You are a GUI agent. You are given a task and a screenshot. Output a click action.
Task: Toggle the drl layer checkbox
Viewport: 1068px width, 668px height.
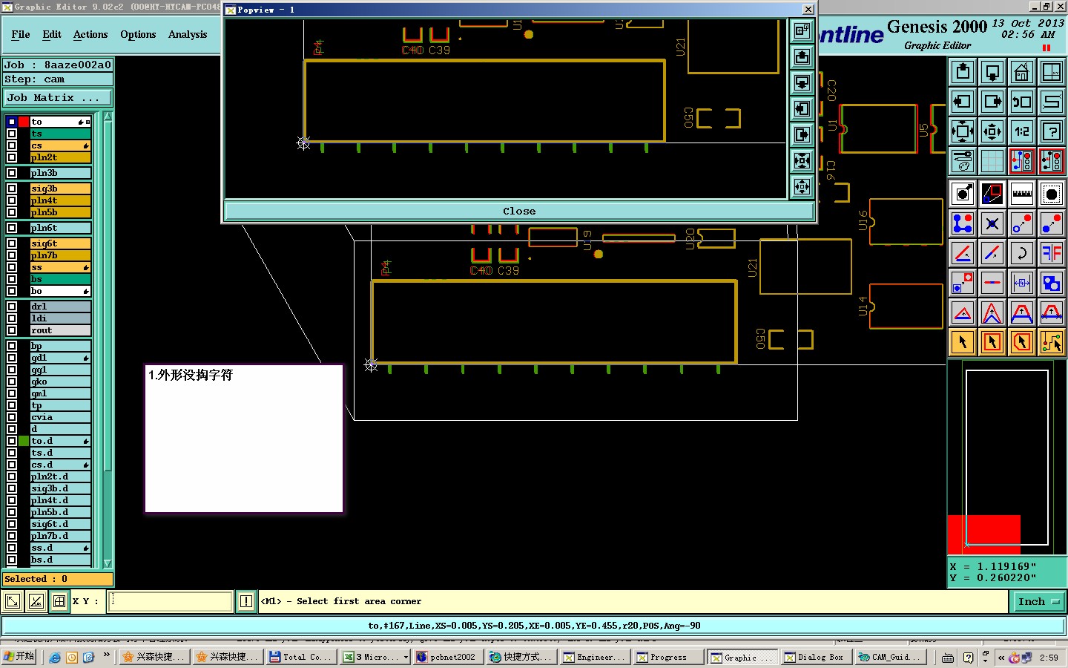[12, 307]
